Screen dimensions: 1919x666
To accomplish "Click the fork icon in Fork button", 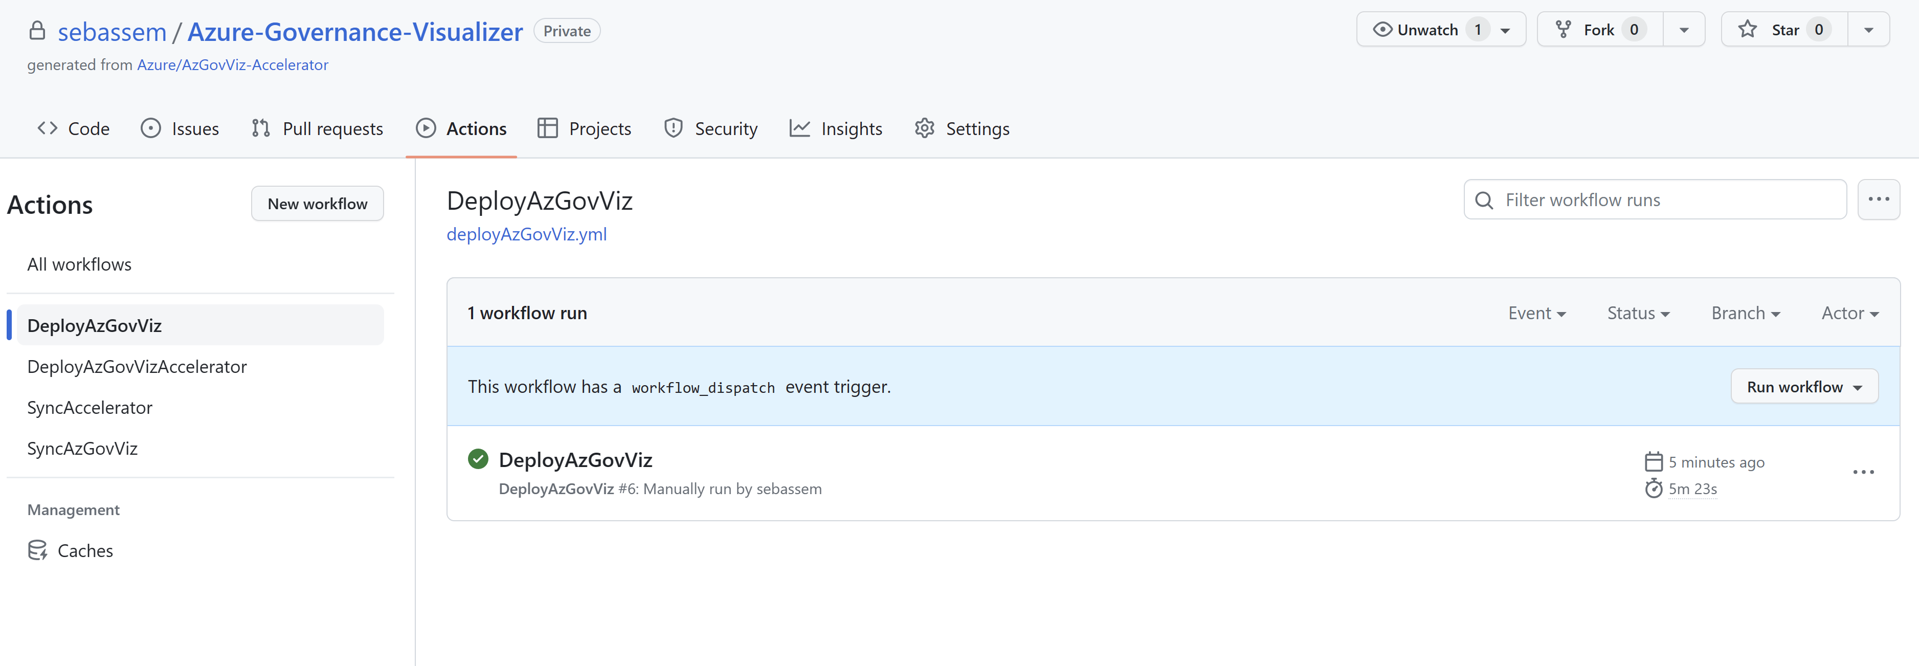I will (1563, 30).
